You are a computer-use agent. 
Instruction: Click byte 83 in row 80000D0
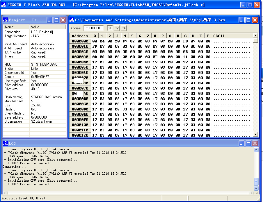(x=125, y=109)
